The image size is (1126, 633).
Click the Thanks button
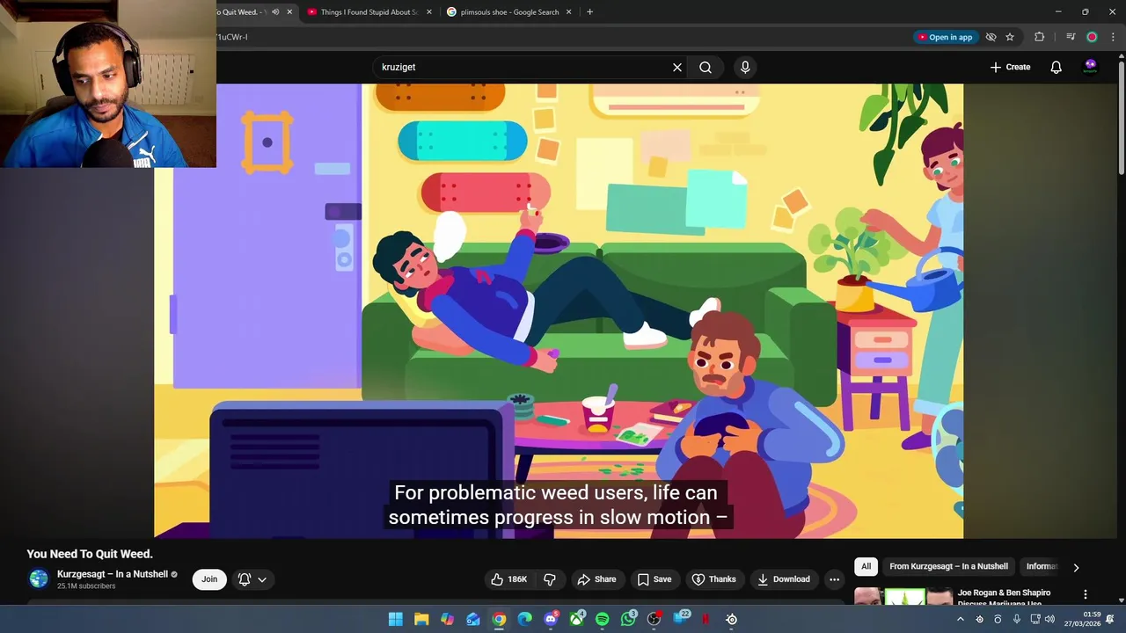(x=714, y=579)
